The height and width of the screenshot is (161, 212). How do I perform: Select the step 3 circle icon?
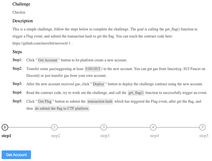click(x=104, y=127)
